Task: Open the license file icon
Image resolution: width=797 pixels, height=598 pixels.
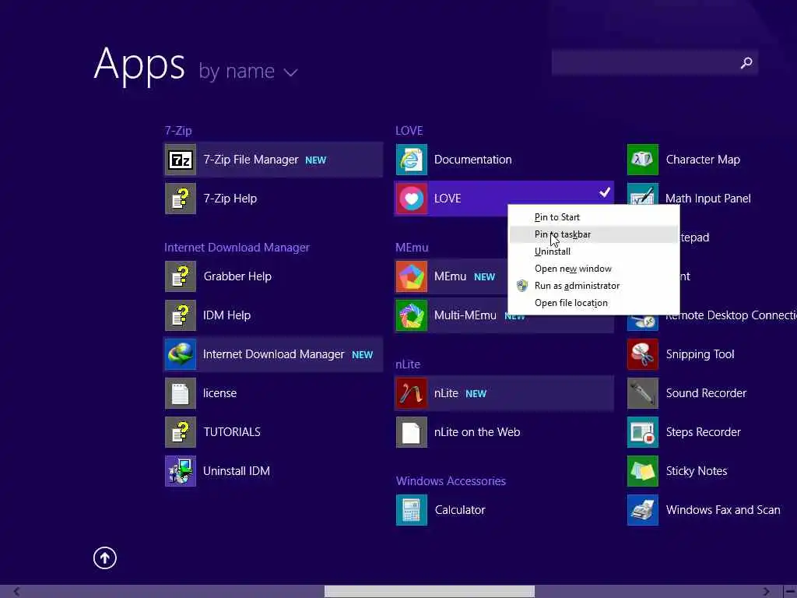Action: click(x=181, y=393)
